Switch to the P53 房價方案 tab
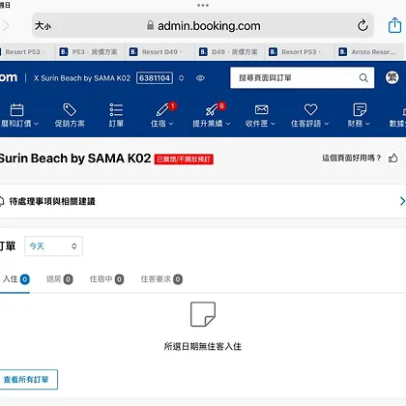 (x=90, y=52)
